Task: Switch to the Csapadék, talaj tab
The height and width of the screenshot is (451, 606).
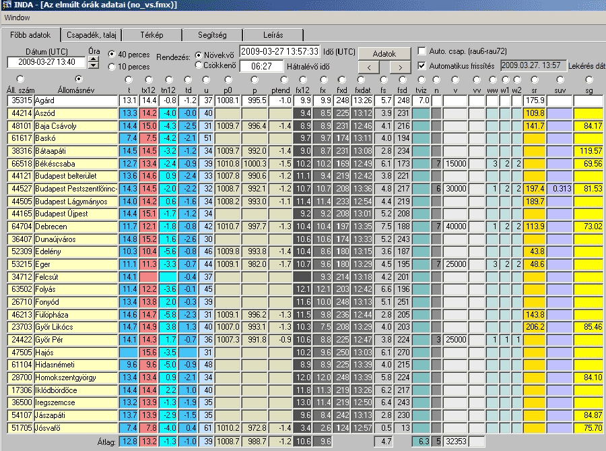Action: click(x=90, y=34)
